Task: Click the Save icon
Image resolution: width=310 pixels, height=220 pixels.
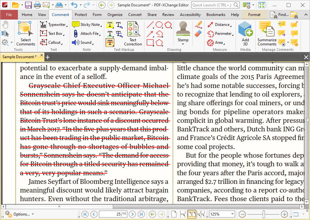Action: tap(28, 5)
